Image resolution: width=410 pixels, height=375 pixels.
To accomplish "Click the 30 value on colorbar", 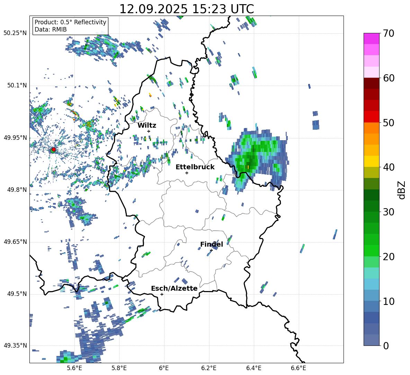I will [x=388, y=212].
